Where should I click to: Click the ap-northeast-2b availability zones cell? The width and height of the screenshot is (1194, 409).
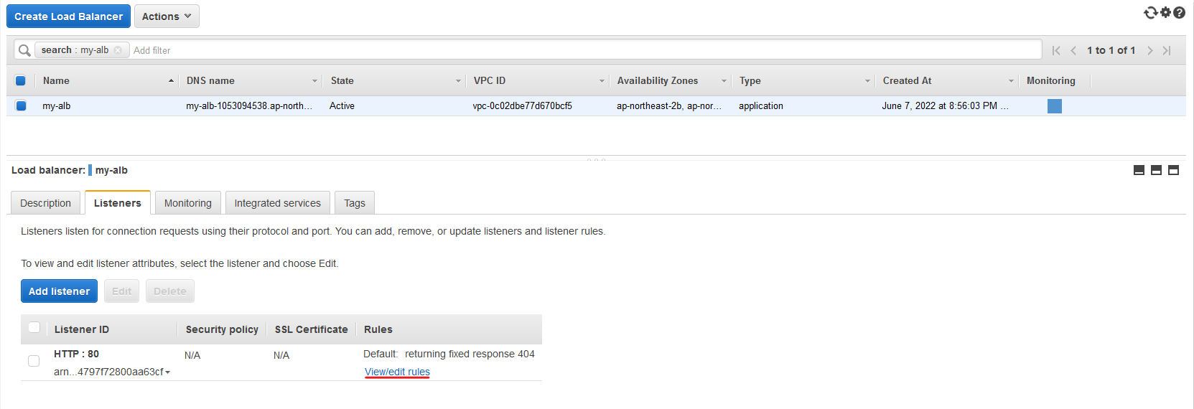click(669, 105)
